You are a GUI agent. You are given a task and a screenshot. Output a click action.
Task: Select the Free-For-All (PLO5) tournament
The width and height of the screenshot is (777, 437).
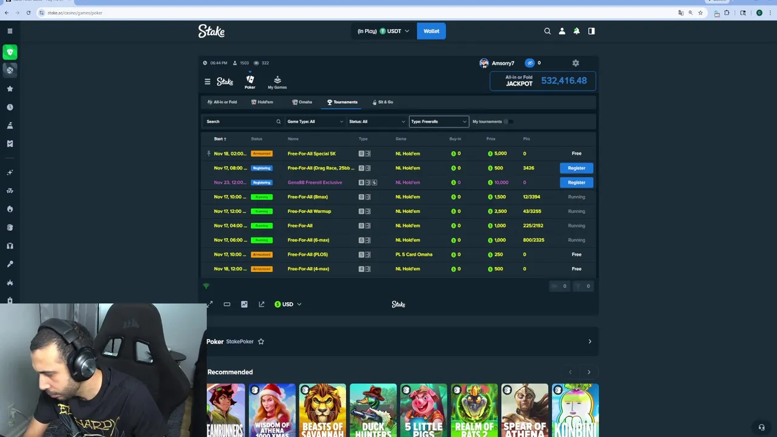399,254
